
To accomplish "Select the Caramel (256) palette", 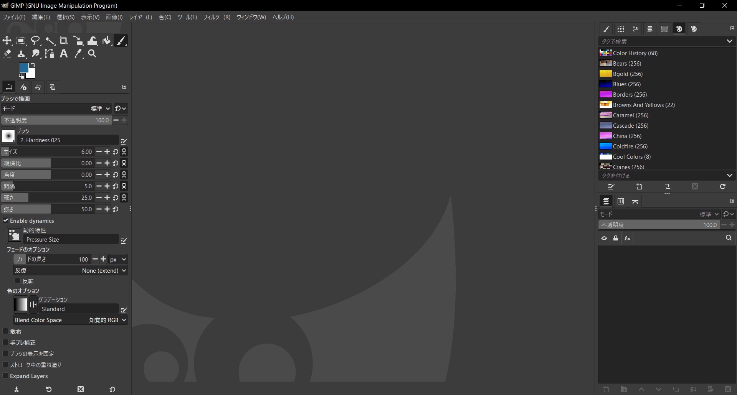I will point(667,115).
